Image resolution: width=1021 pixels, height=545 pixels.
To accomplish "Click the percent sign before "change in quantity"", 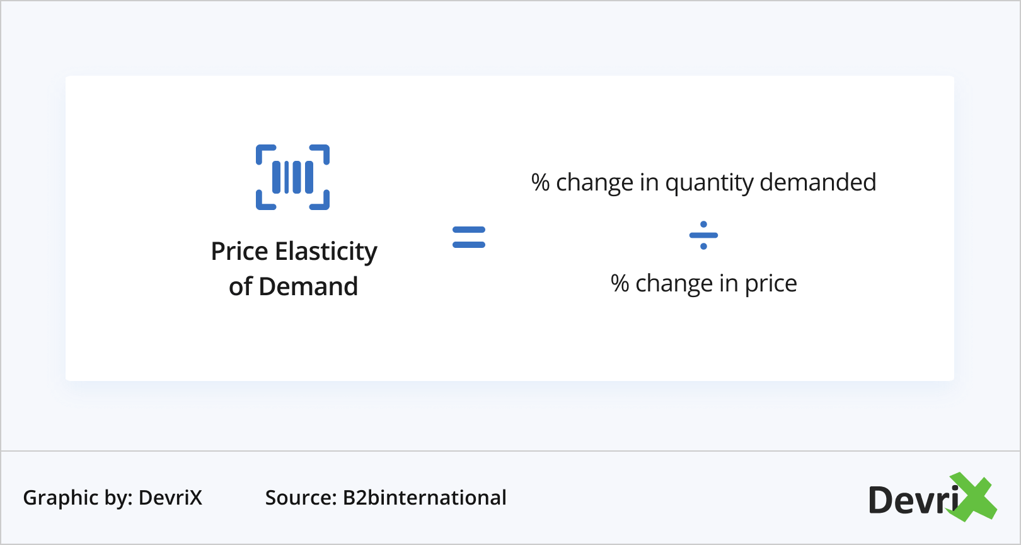I will tap(540, 182).
